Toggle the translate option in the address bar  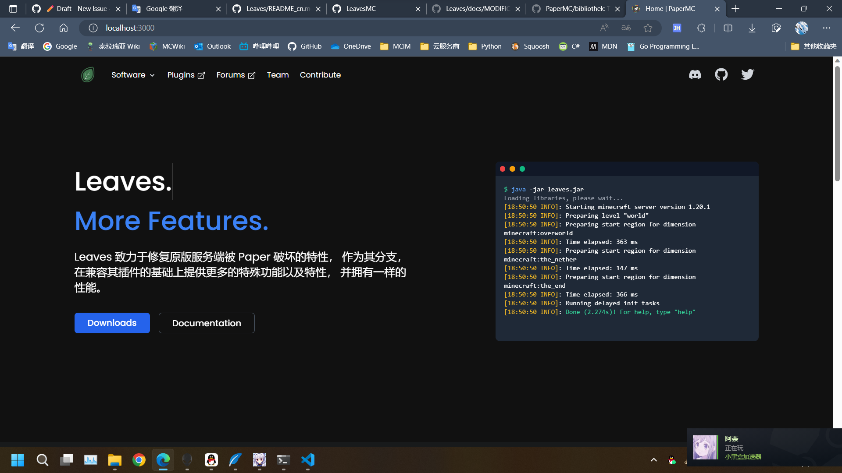pyautogui.click(x=626, y=28)
